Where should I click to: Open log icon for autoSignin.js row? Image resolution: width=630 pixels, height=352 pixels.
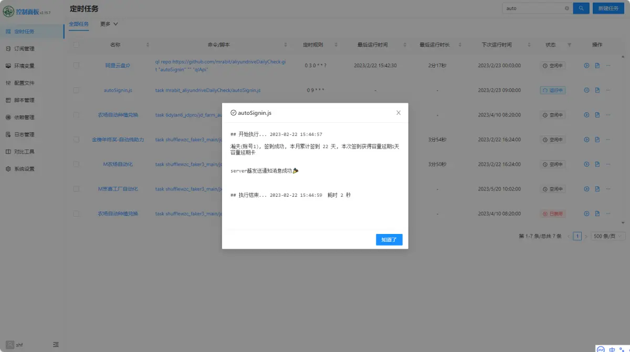(597, 90)
